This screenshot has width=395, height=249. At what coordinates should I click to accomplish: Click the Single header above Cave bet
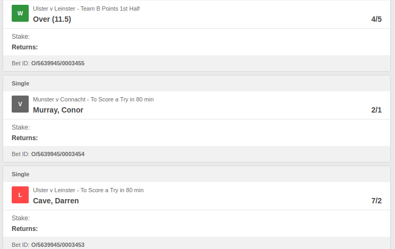click(20, 174)
